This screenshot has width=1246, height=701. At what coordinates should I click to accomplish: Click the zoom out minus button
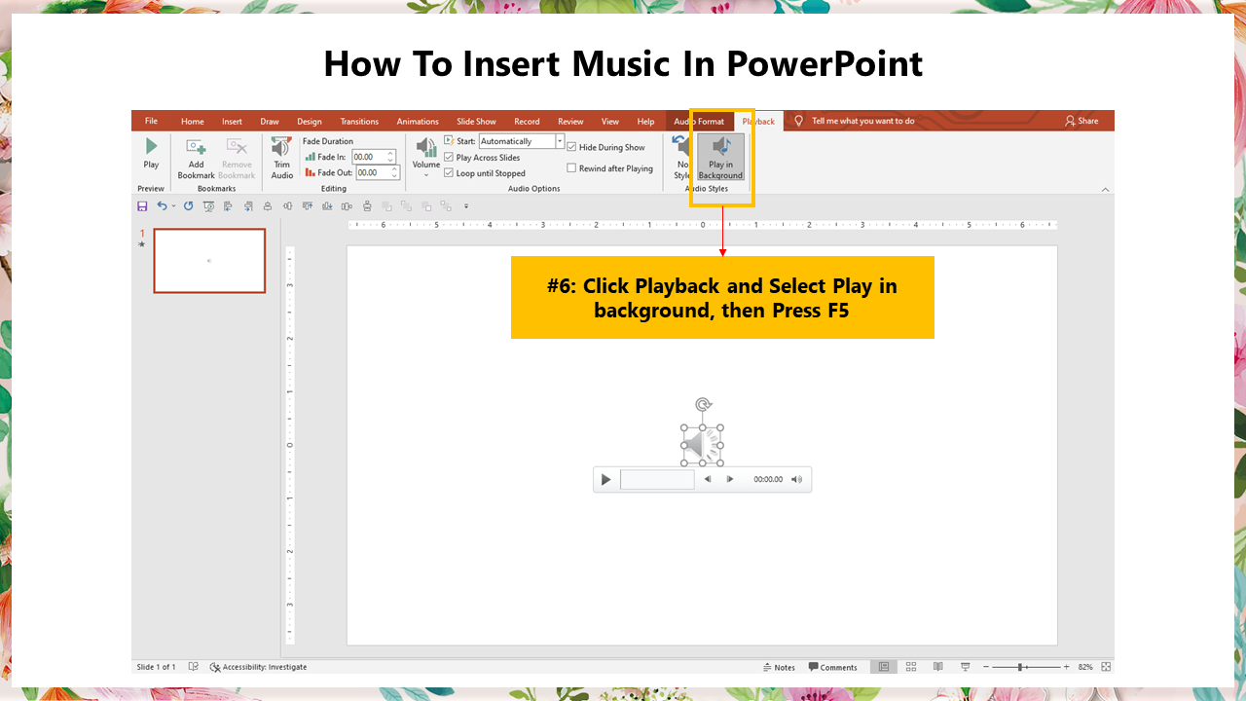pyautogui.click(x=985, y=667)
